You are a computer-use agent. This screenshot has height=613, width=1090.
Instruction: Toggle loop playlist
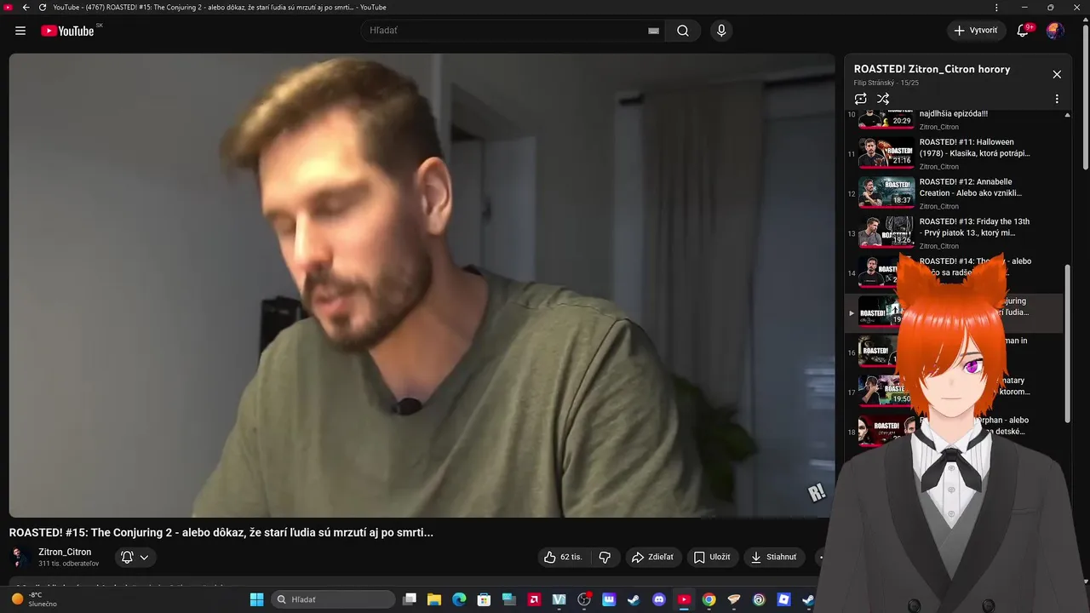861,99
